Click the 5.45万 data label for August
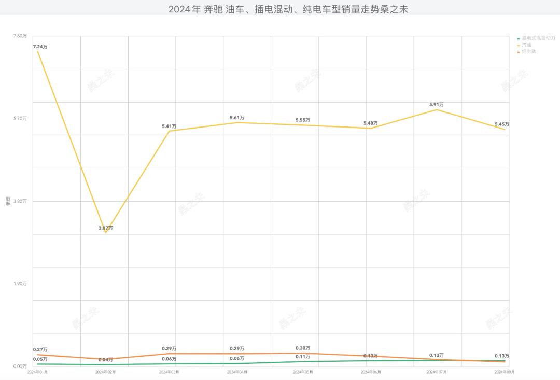Screen dimensions: 560x380 click(x=502, y=124)
